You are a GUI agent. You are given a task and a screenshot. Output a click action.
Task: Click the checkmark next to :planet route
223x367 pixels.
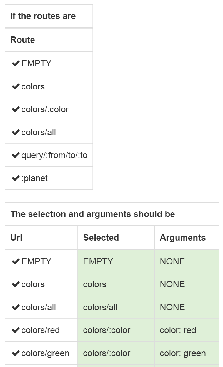(x=16, y=178)
